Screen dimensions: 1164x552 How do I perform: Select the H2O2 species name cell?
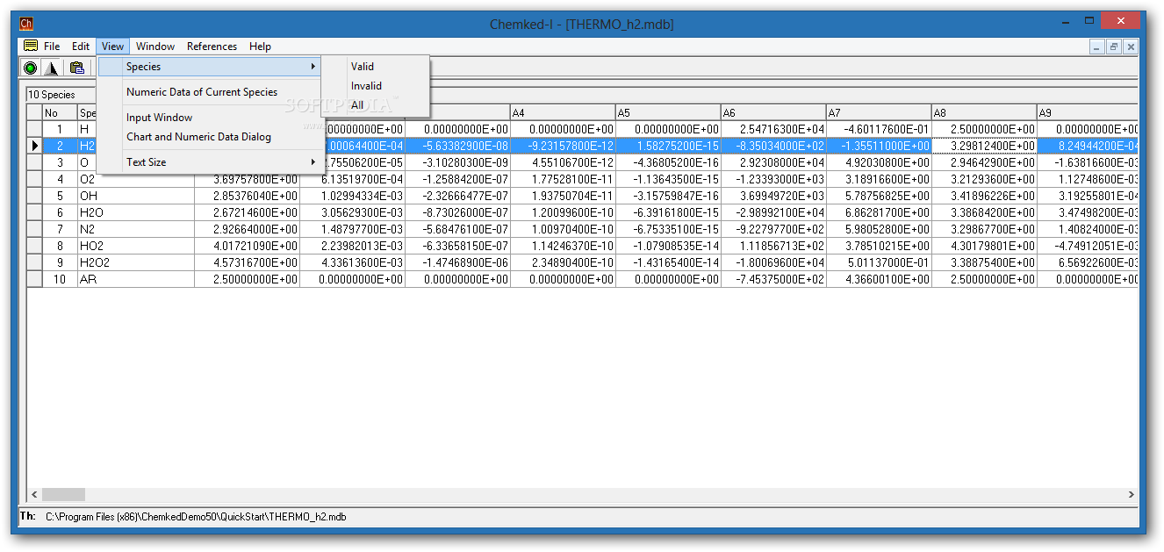coord(136,262)
